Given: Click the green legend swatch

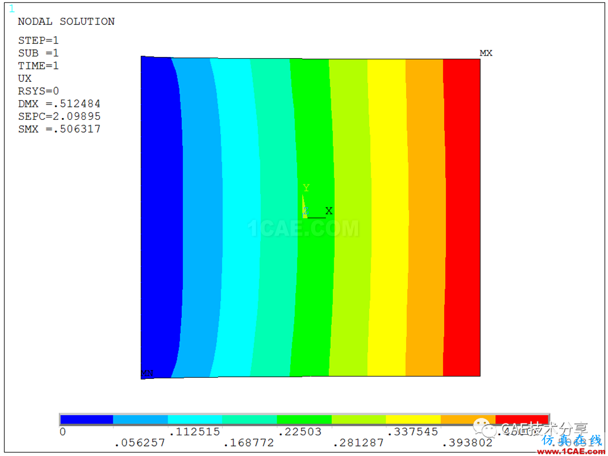Looking at the screenshot, I should click(304, 420).
